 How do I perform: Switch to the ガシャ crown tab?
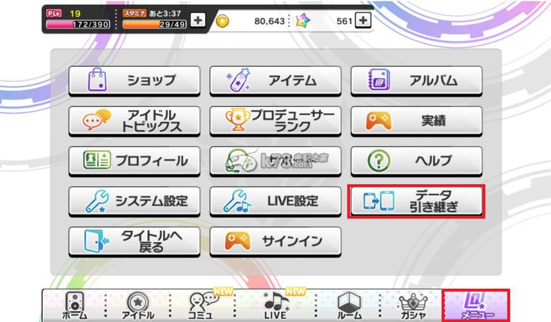coord(412,305)
